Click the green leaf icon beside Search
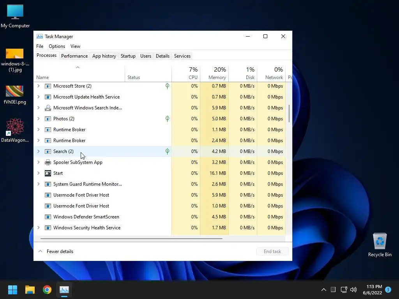This screenshot has height=299, width=399. pos(167,151)
